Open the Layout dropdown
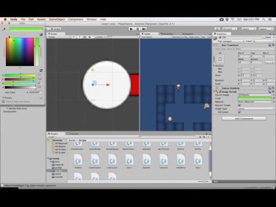Screen dimensions: 276x207 point(266,29)
